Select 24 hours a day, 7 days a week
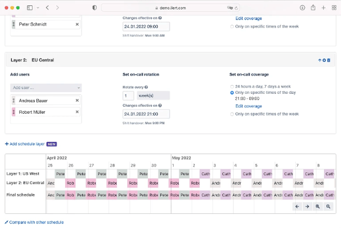This screenshot has height=228, width=341. (x=232, y=87)
